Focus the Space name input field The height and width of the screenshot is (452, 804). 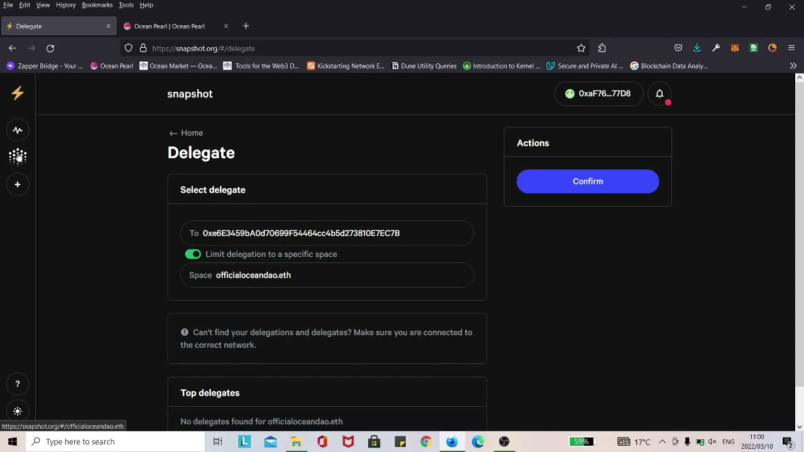coord(327,275)
